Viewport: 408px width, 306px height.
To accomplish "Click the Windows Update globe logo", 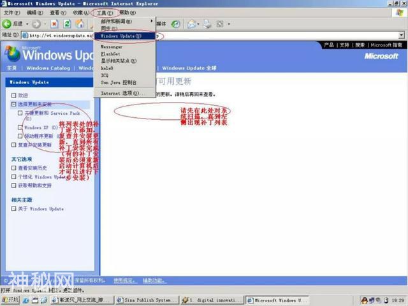I will 13,54.
